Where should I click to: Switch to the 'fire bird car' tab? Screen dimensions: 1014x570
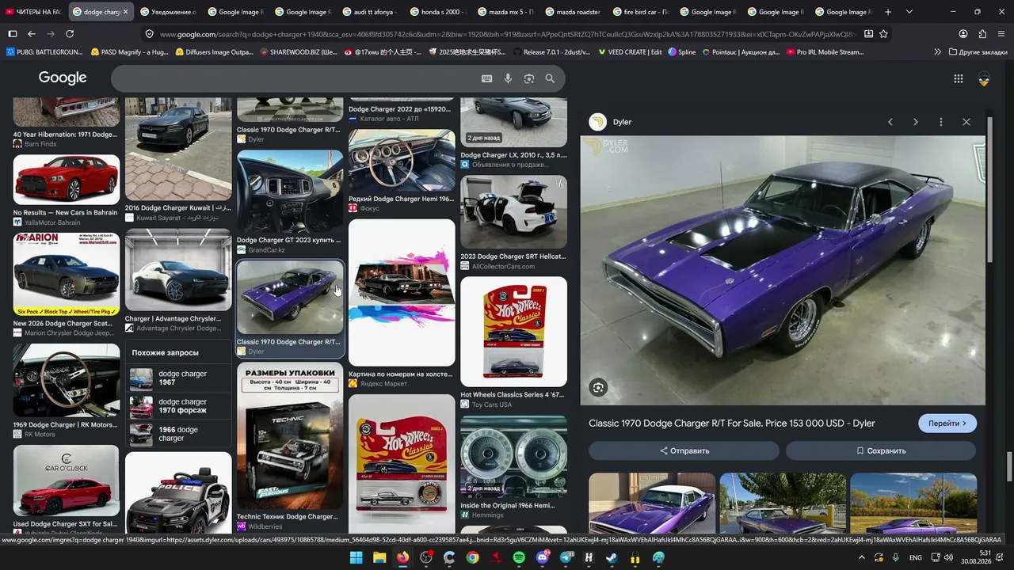[640, 12]
